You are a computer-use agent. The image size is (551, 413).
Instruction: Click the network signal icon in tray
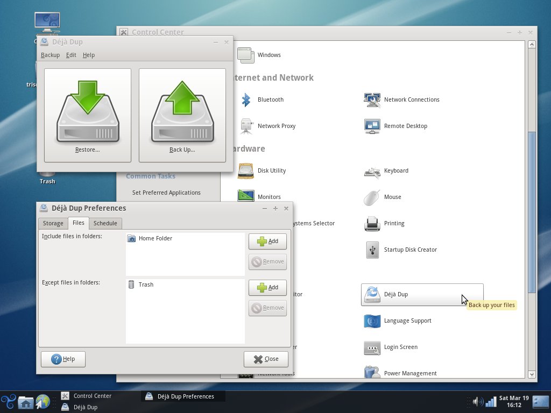491,401
